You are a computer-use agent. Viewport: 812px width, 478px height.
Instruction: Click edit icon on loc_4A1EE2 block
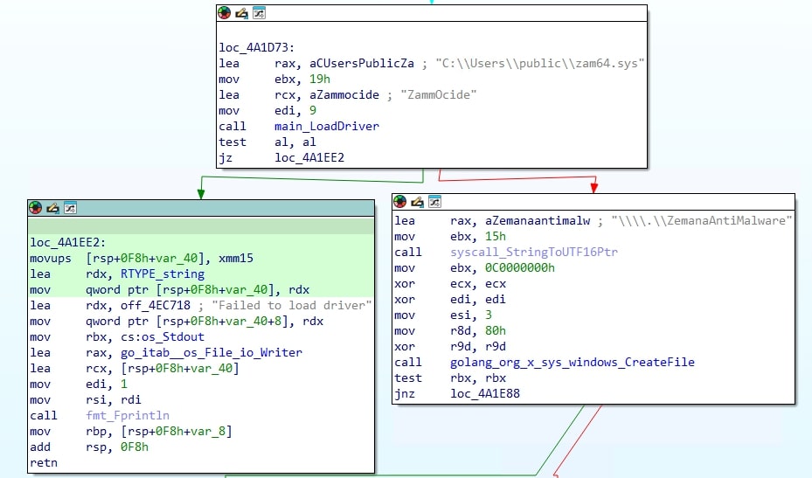point(52,208)
